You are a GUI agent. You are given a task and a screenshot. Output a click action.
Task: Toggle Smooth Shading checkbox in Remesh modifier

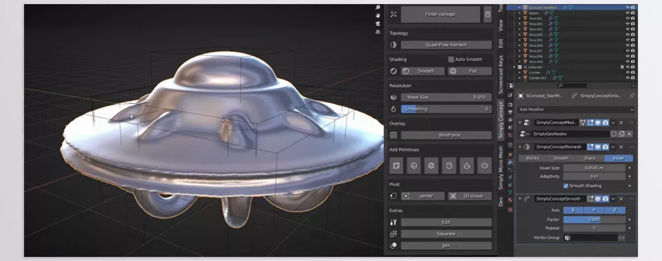click(x=565, y=186)
